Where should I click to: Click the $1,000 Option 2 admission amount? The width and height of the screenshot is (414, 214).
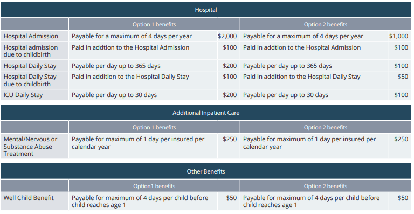pos(398,36)
